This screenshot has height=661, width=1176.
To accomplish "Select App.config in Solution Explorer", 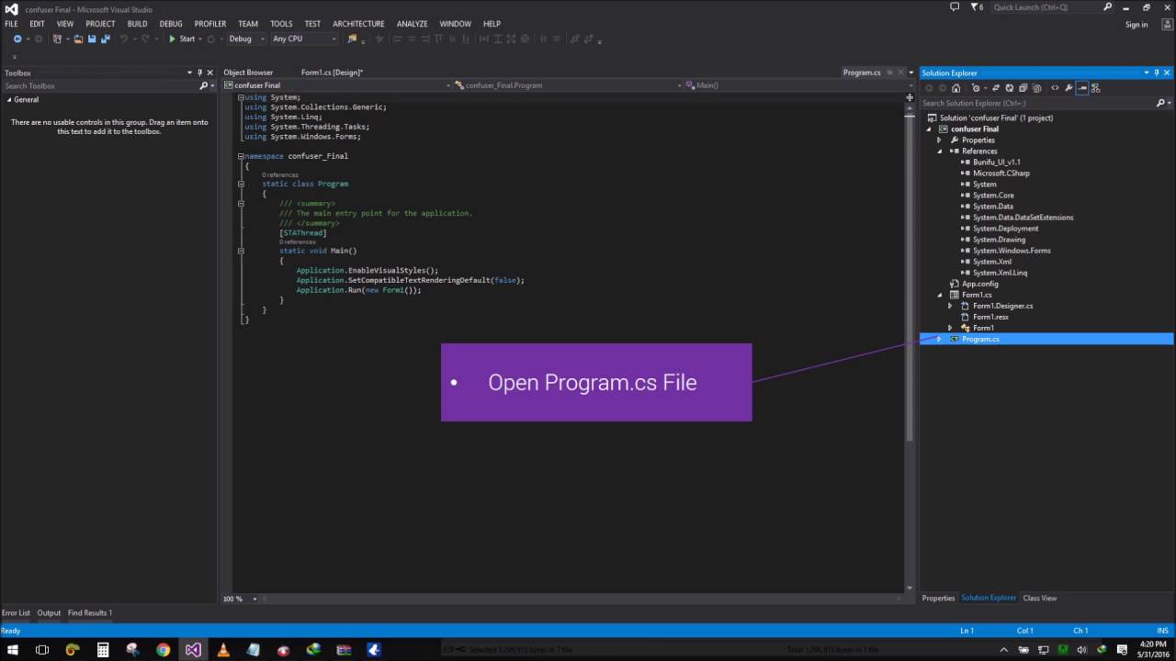I will [x=979, y=284].
